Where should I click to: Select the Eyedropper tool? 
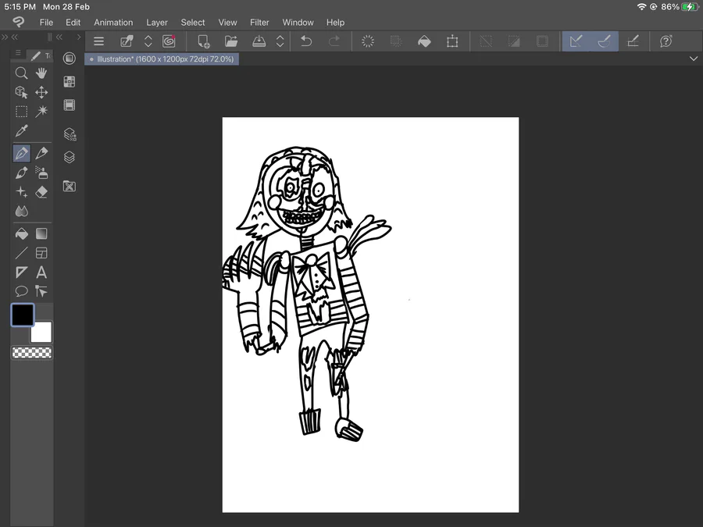(x=21, y=131)
